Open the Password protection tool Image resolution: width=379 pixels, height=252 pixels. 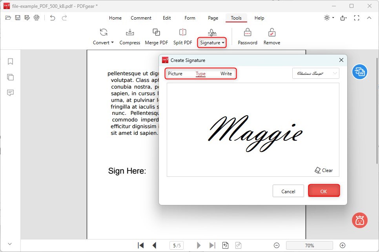(247, 36)
